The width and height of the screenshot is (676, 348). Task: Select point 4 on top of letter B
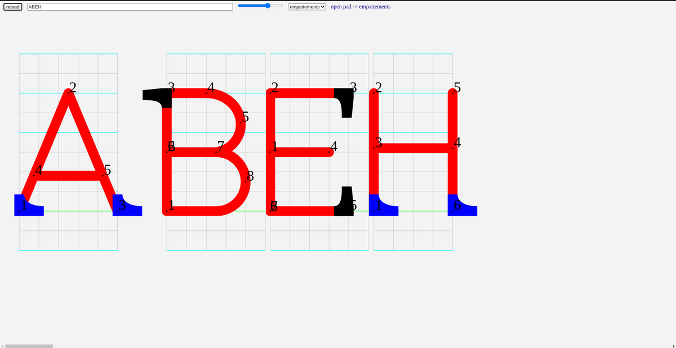click(x=211, y=87)
